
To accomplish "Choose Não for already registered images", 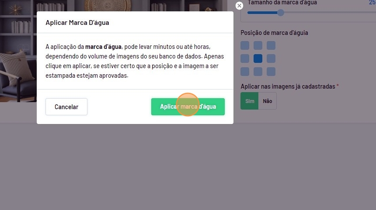I will click(268, 101).
